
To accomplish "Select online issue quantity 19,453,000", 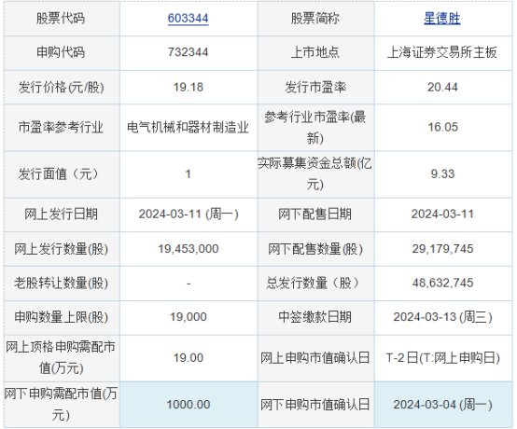I will click(x=188, y=249).
